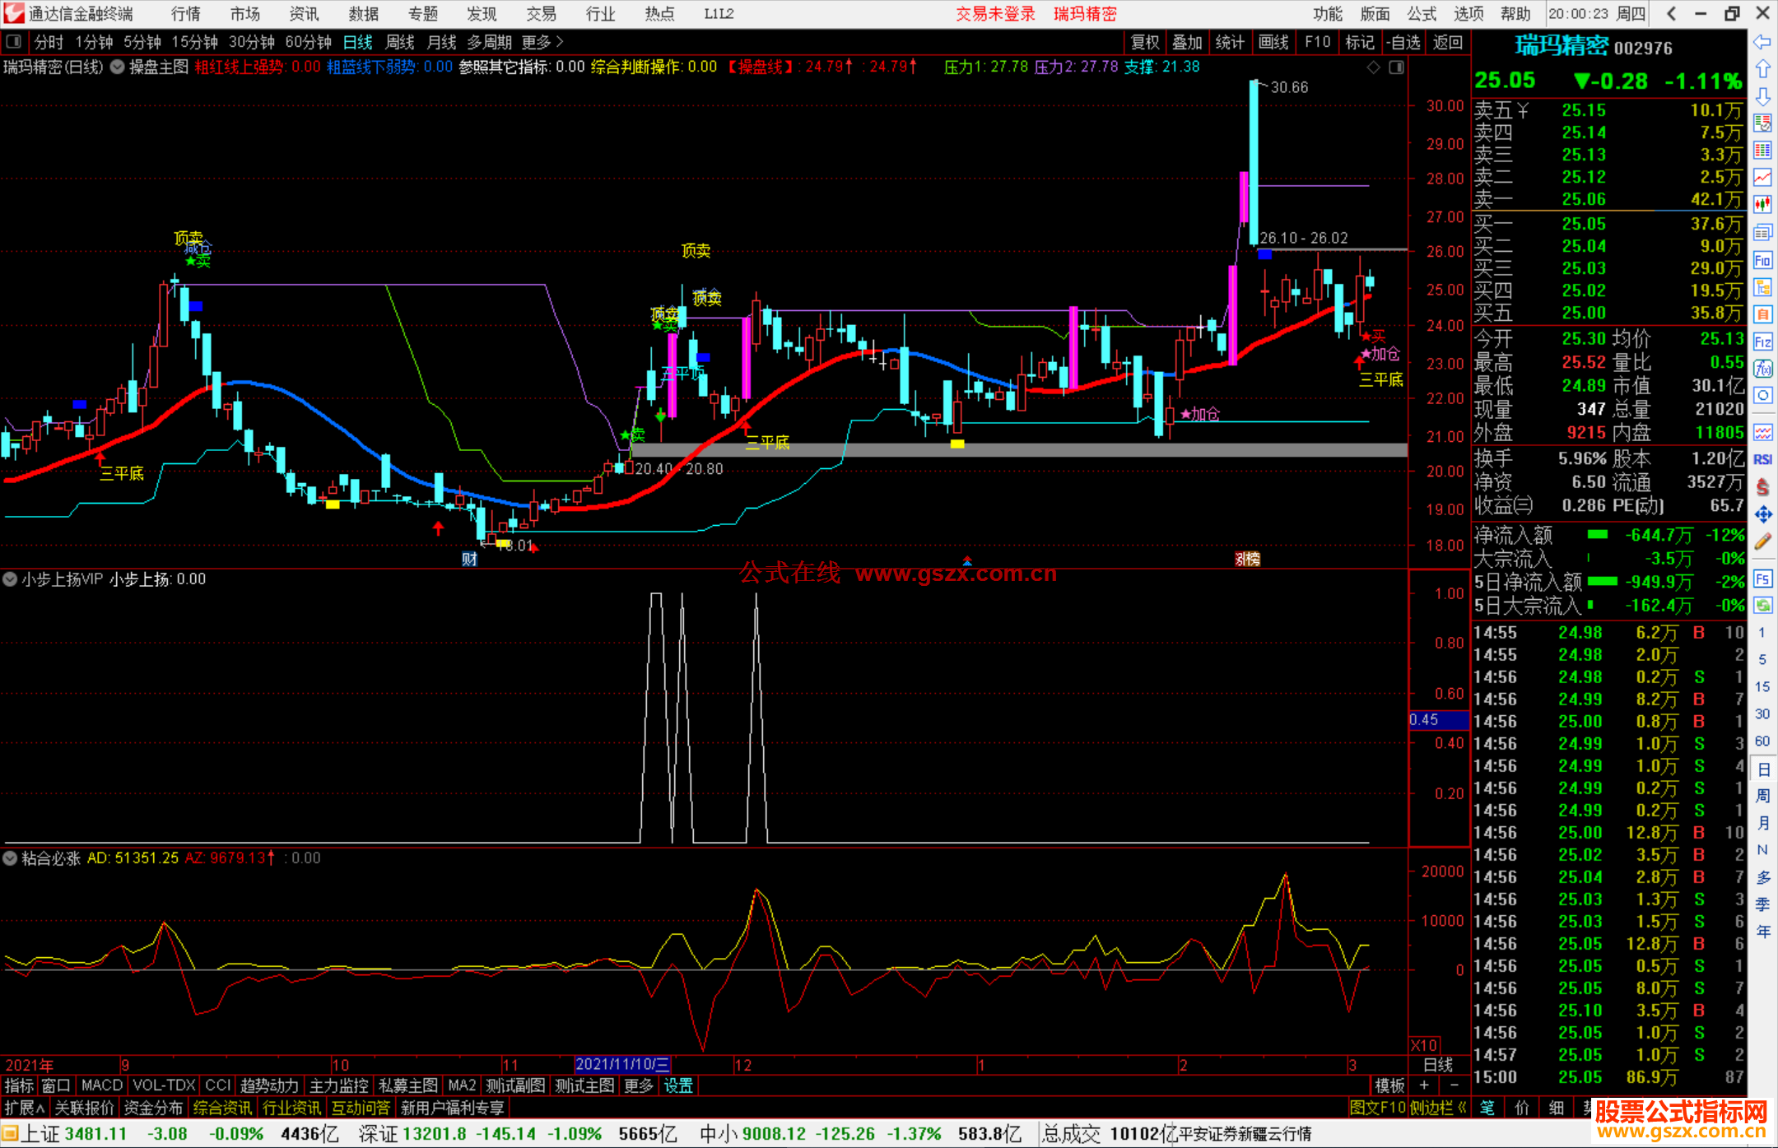Switch to 5 minute period in sidebar
The image size is (1778, 1148).
pyautogui.click(x=1762, y=660)
